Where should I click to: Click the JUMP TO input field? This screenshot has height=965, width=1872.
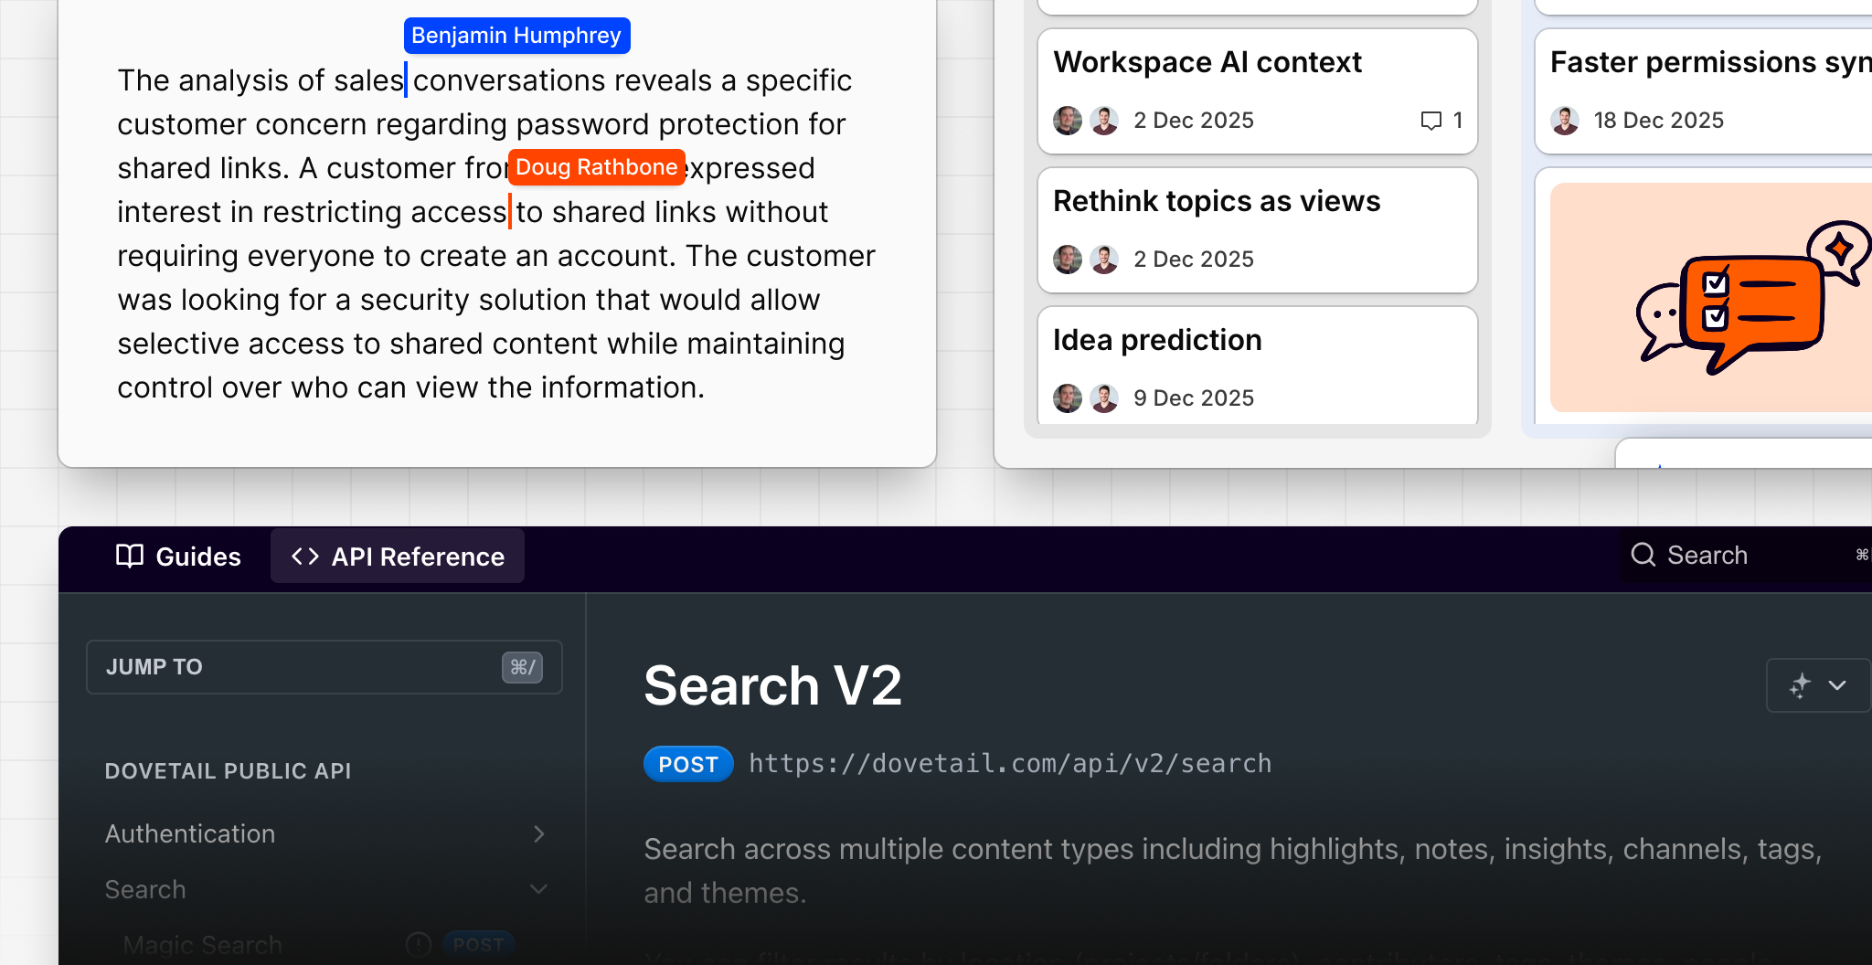coord(302,667)
